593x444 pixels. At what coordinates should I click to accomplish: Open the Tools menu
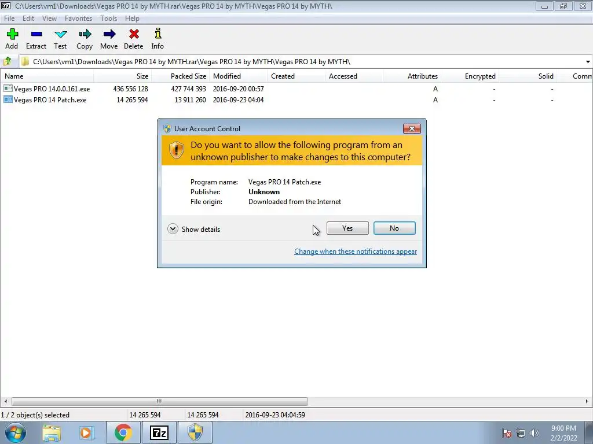(x=108, y=18)
